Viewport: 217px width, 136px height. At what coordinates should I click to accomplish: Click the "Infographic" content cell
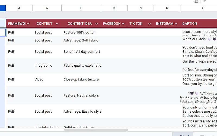tap(43, 66)
